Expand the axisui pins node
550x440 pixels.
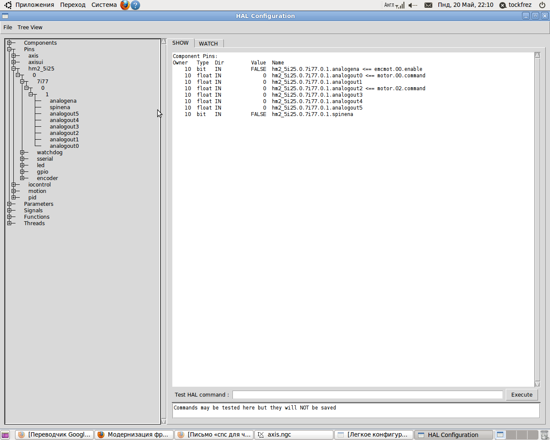point(13,62)
